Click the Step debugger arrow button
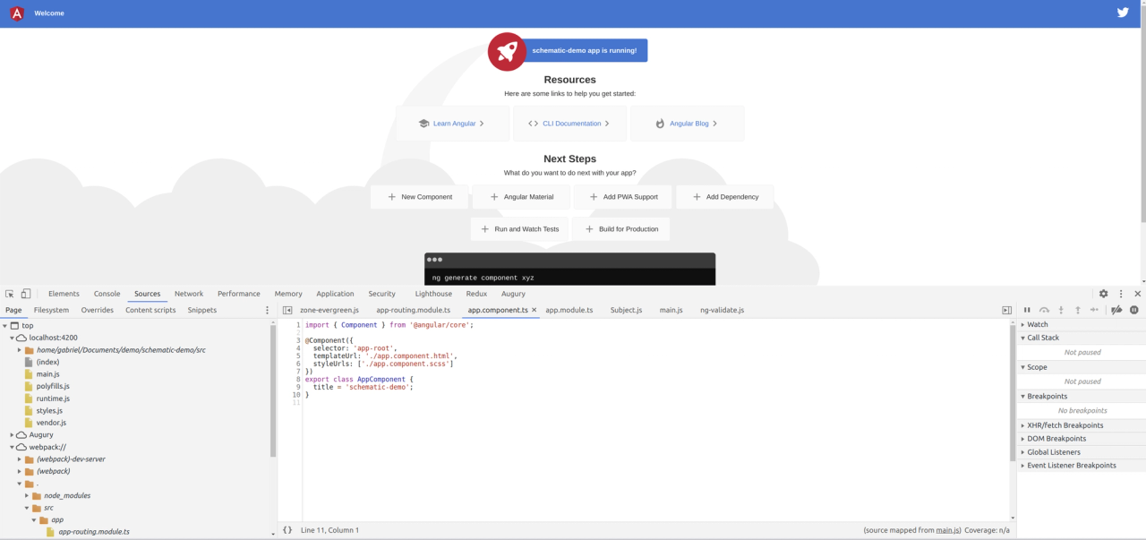 pos(1094,310)
